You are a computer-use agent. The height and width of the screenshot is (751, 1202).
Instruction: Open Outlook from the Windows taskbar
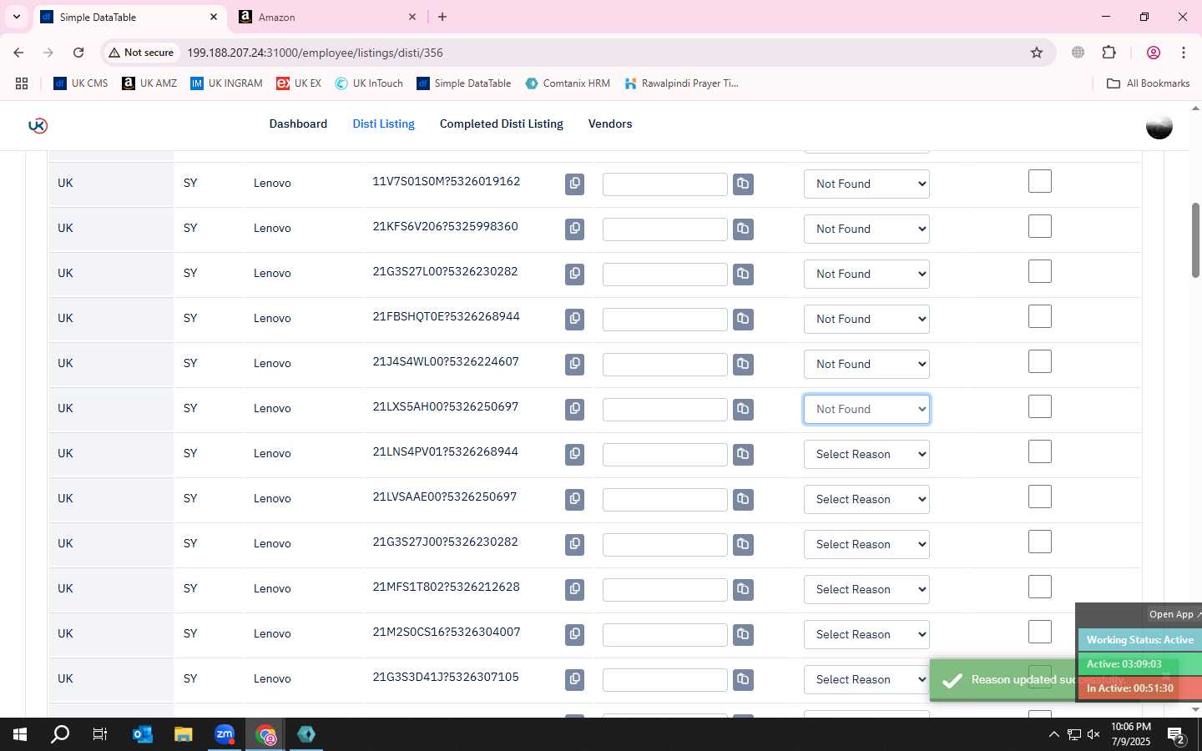[x=142, y=734]
